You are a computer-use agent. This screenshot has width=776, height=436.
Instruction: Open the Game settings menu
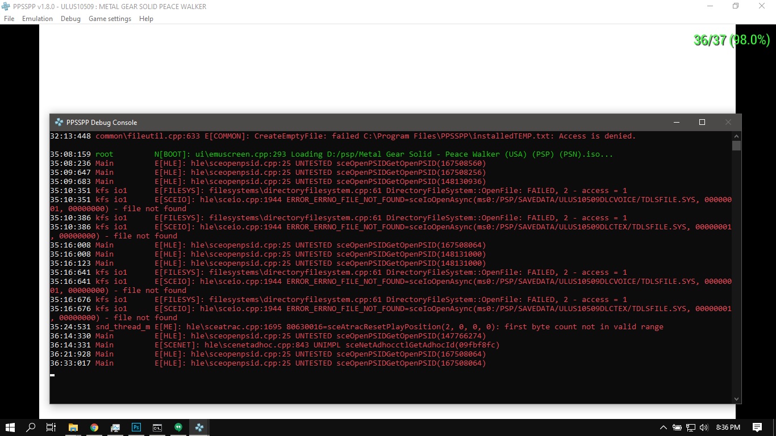110,19
